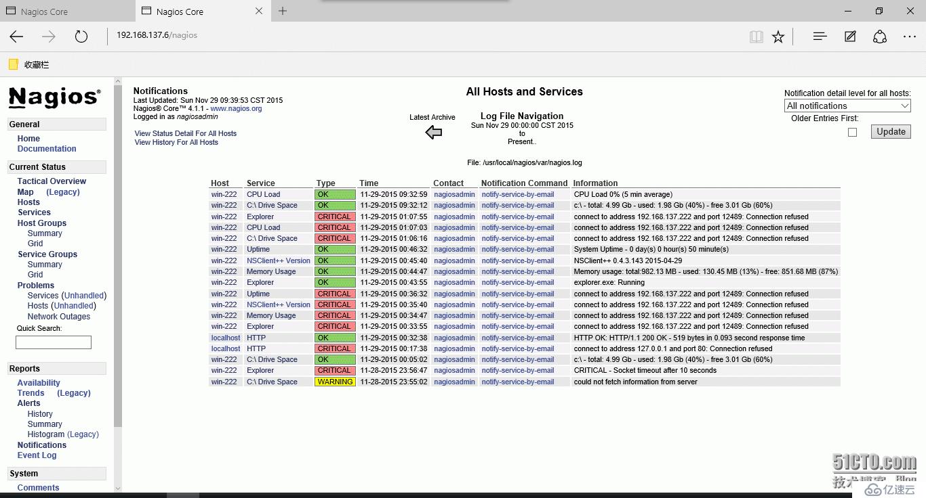Image resolution: width=926 pixels, height=498 pixels.
Task: Open Problems link in sidebar
Action: tap(36, 286)
